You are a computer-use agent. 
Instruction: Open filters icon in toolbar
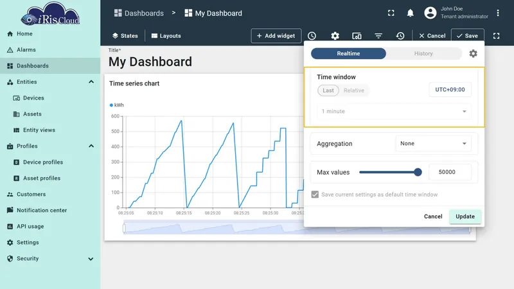click(378, 36)
